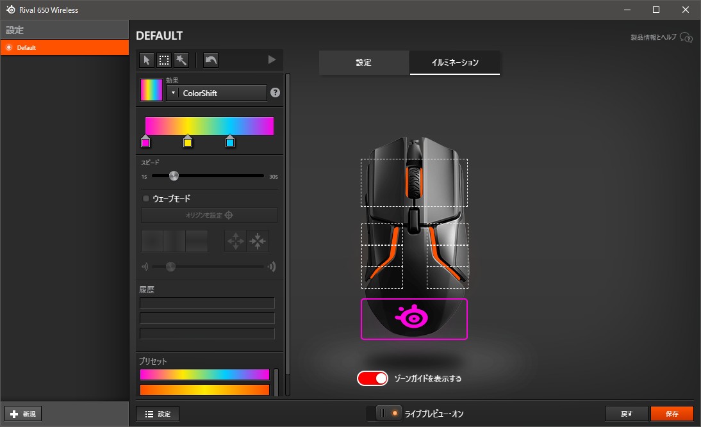
Task: Open 製品情報とヘルプ link
Action: coord(661,37)
